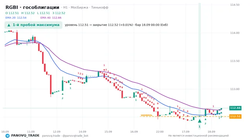The height and width of the screenshot is (140, 250).
Task: Click the 16.09 date axis label
Action: click(134, 131)
